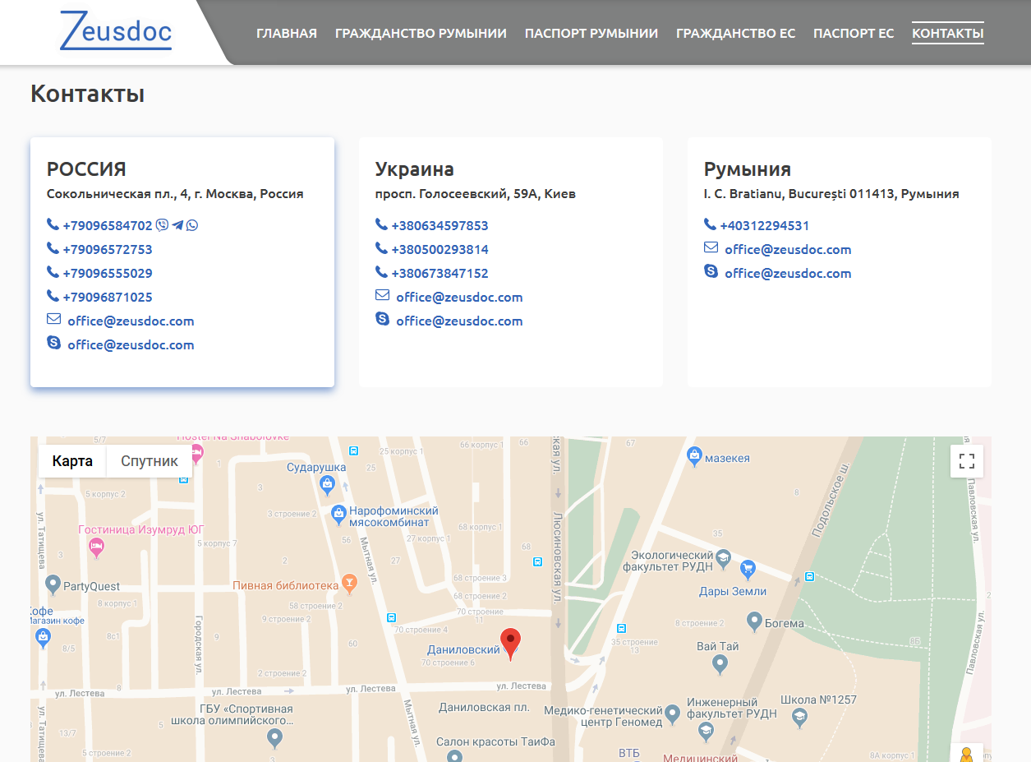Open ГРАЖДАНСТВО ЕС menu item

click(x=735, y=34)
